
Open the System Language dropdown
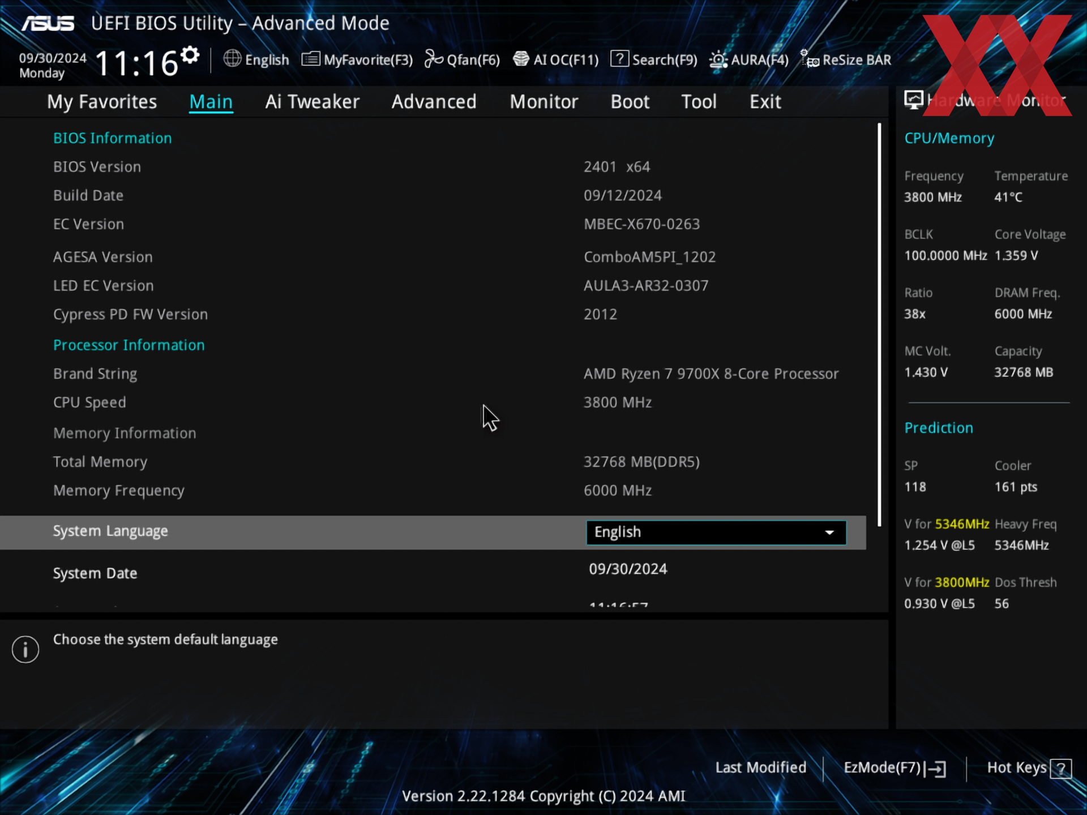point(716,533)
